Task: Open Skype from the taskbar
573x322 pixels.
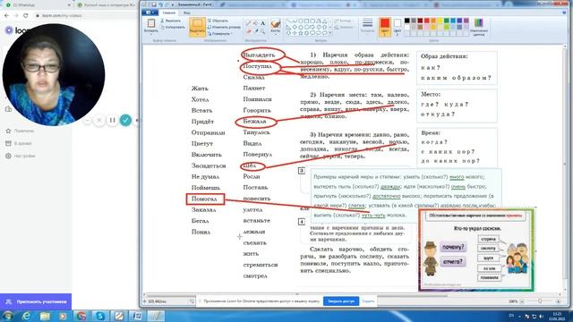Action: click(100, 316)
